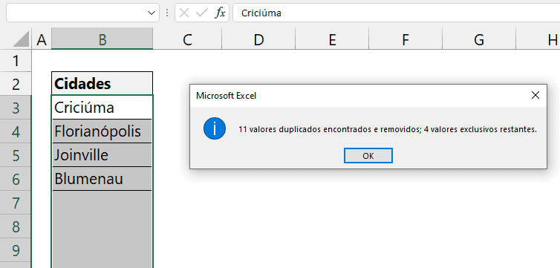Click the Select All corner triangle
560x268 pixels.
pyautogui.click(x=21, y=39)
